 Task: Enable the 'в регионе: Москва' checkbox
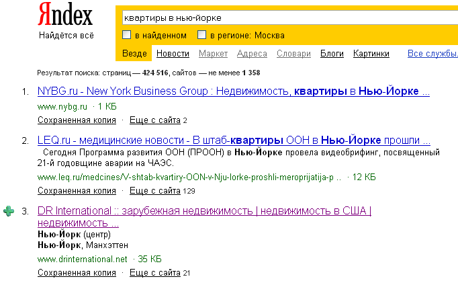tap(201, 35)
